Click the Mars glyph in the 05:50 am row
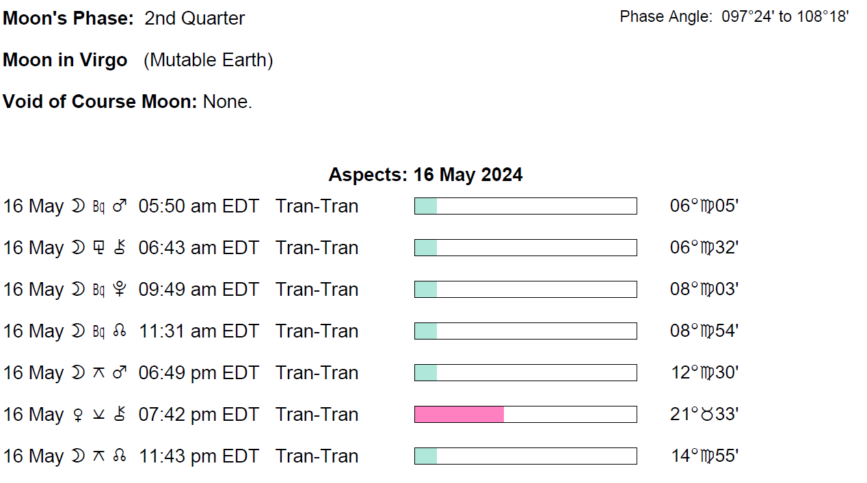Image resolution: width=867 pixels, height=483 pixels. [x=120, y=206]
